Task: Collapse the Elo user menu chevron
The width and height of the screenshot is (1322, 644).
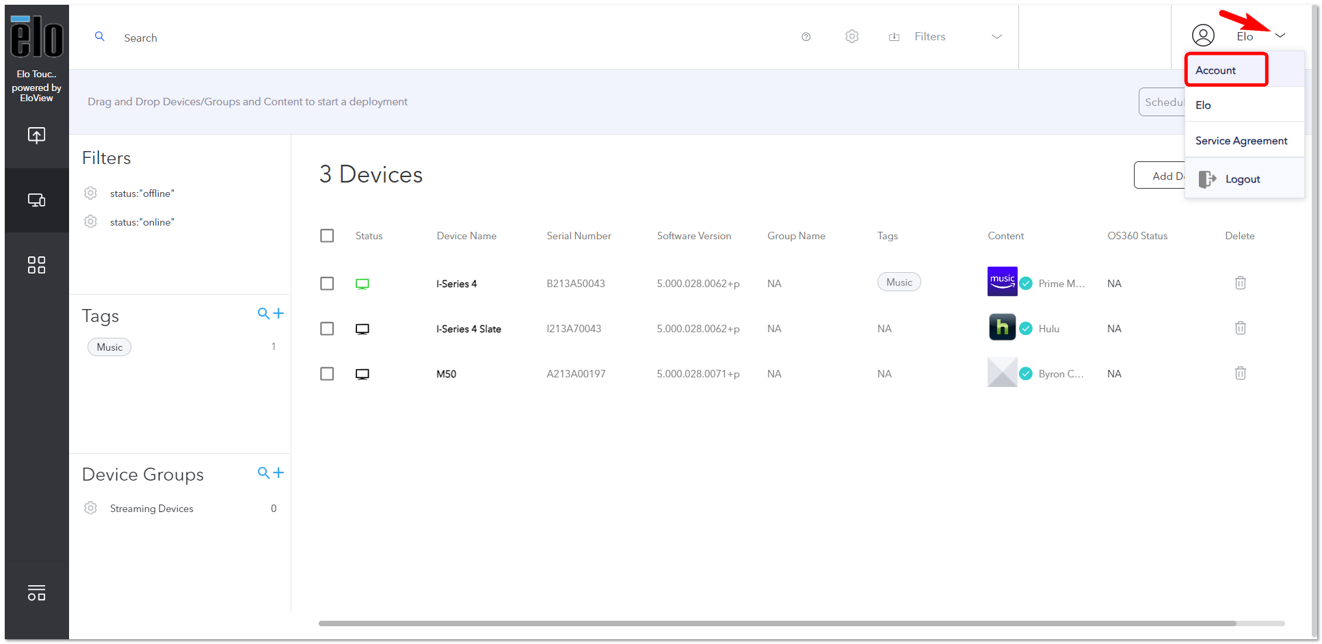Action: pyautogui.click(x=1280, y=36)
